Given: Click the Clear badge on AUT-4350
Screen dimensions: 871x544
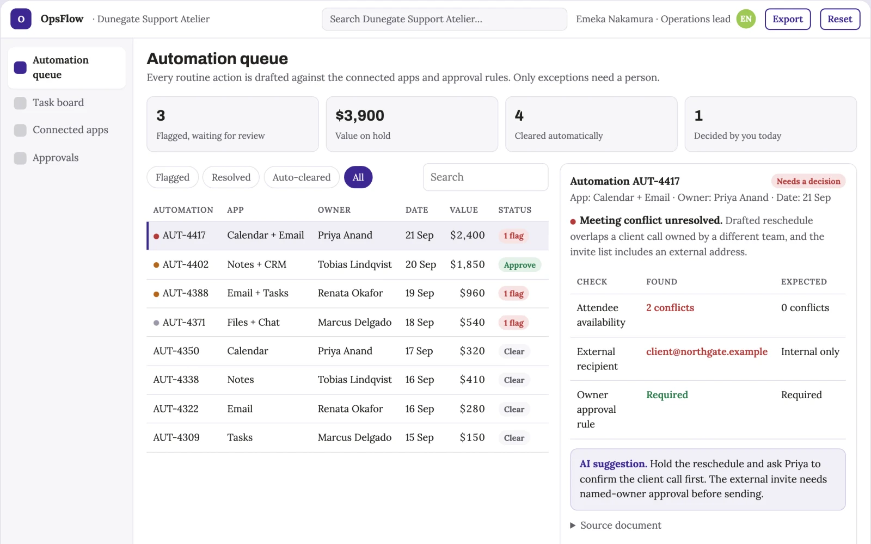Looking at the screenshot, I should click(x=514, y=352).
